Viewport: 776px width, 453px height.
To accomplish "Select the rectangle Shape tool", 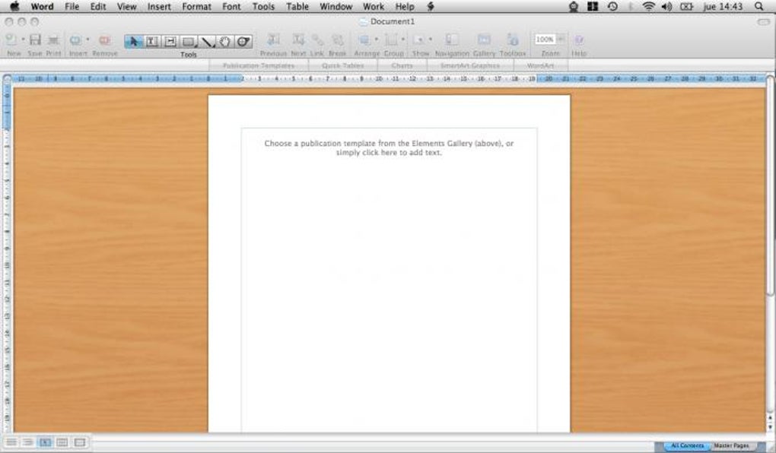I will 188,42.
